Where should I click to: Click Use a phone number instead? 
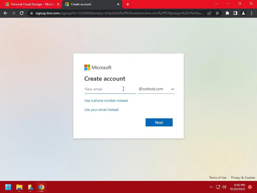click(106, 101)
